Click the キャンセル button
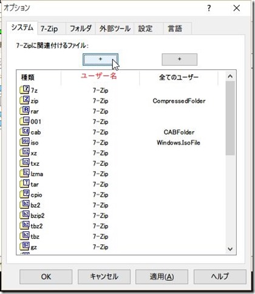This screenshot has width=255, height=294. click(104, 276)
